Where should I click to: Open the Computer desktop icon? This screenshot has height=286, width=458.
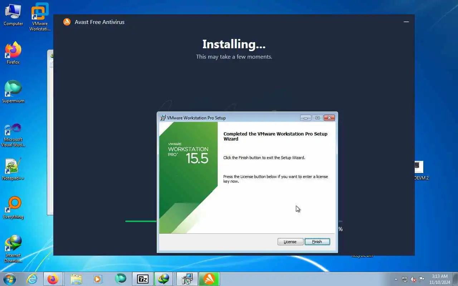13,15
